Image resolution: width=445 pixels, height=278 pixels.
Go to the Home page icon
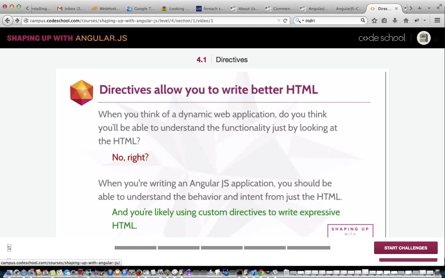(406, 21)
